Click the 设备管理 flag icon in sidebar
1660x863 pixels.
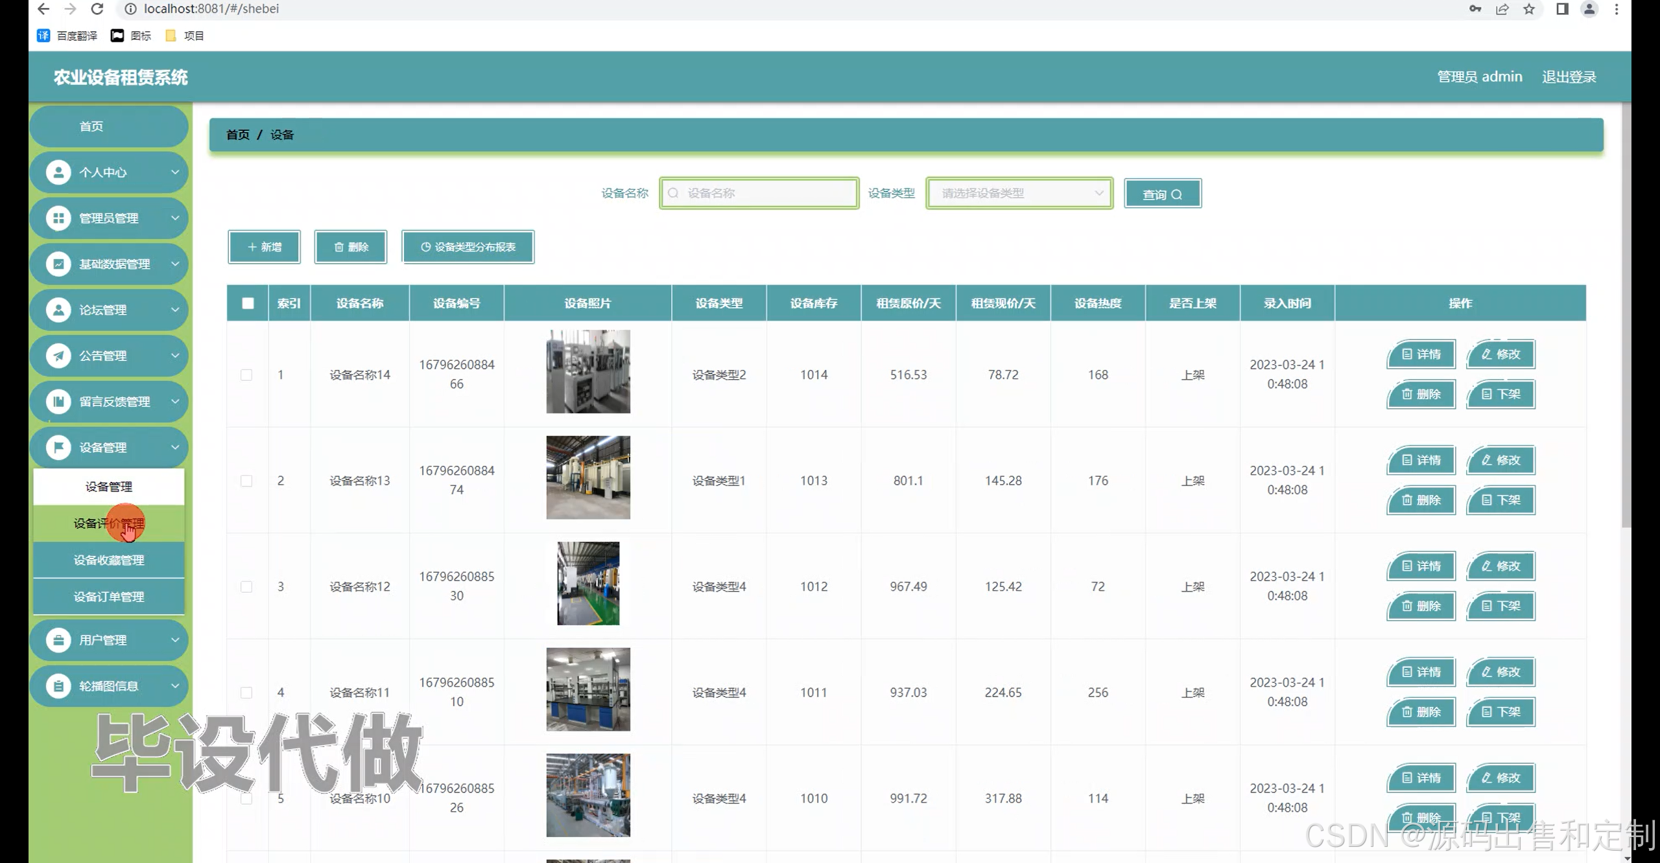58,447
